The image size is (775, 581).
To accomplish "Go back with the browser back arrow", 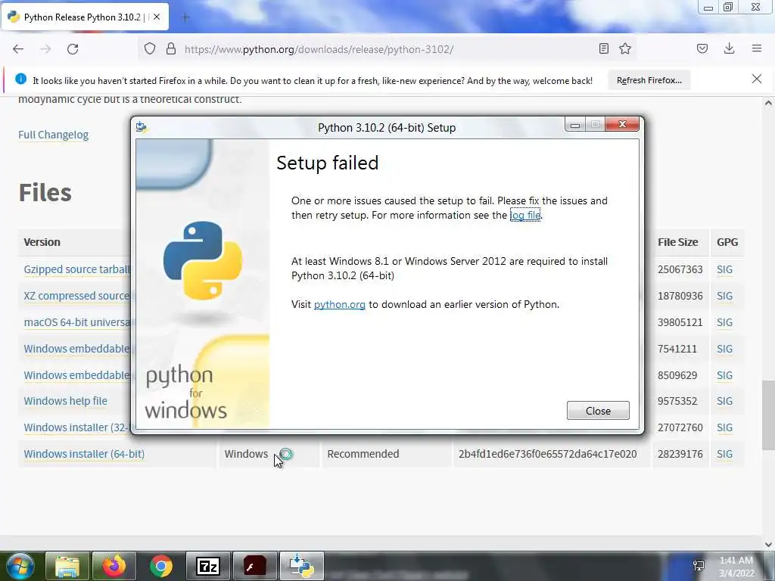I will coord(18,49).
